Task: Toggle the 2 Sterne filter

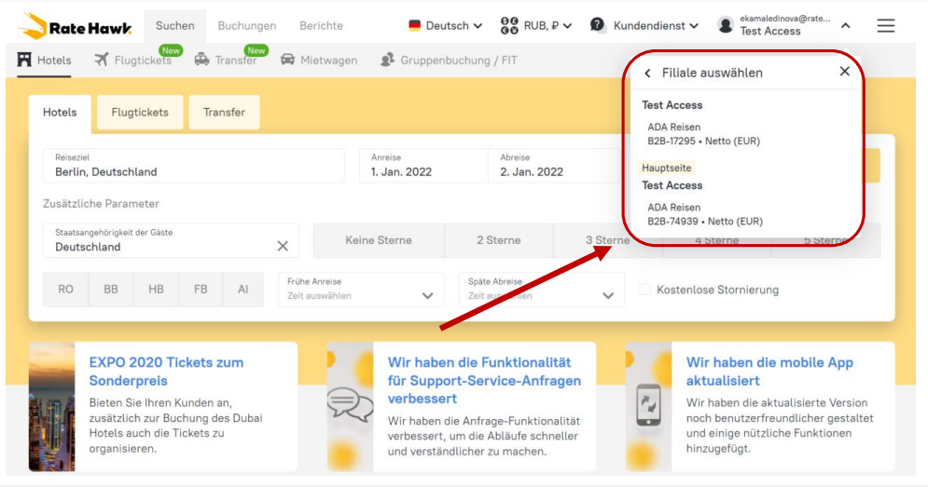Action: pyautogui.click(x=498, y=240)
